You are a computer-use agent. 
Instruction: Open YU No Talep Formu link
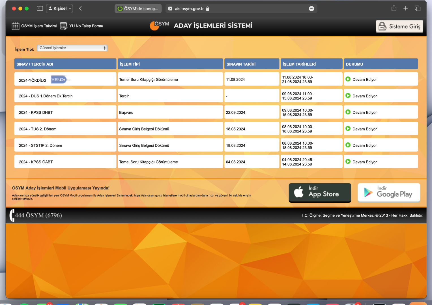coord(81,26)
